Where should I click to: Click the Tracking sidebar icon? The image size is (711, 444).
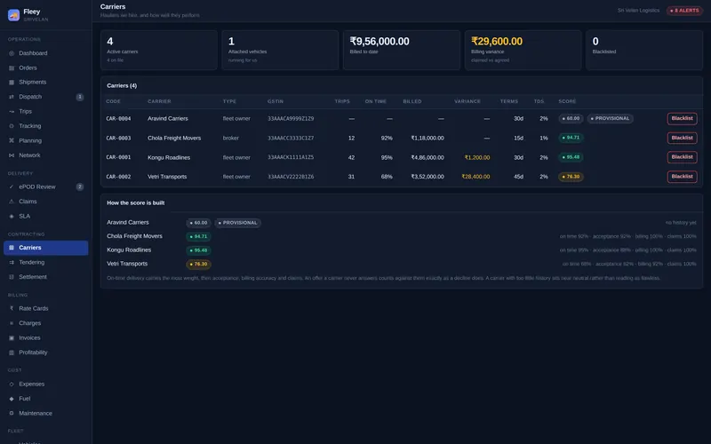coord(12,126)
